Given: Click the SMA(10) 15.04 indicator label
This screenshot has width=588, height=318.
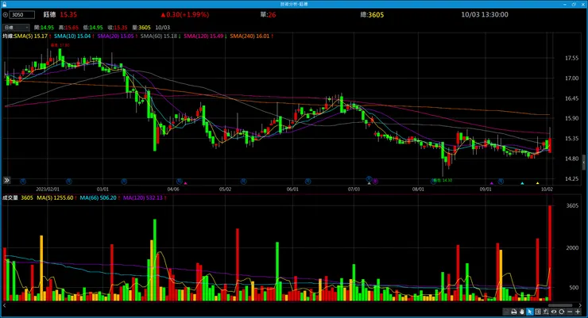Looking at the screenshot, I should (74, 36).
